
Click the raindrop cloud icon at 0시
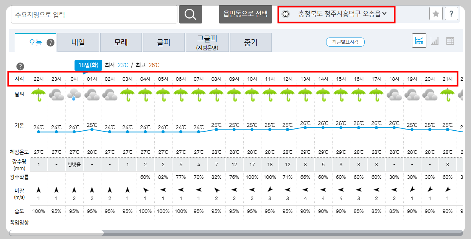74,95
